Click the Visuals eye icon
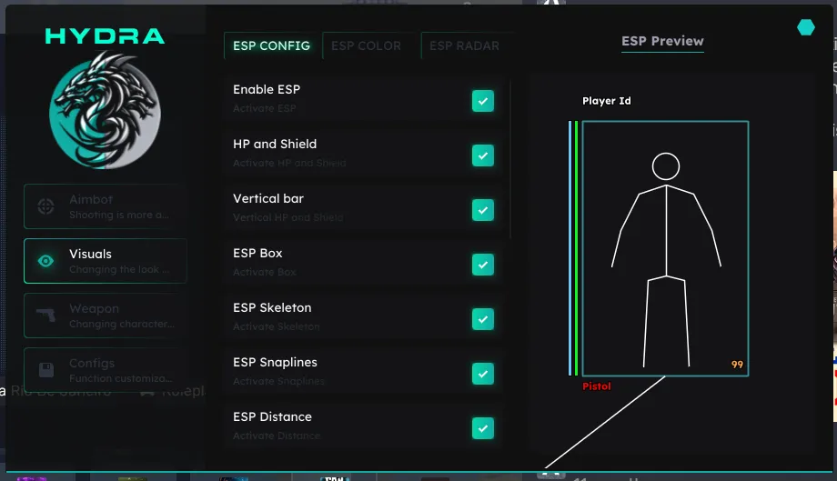This screenshot has width=837, height=481. pyautogui.click(x=45, y=261)
